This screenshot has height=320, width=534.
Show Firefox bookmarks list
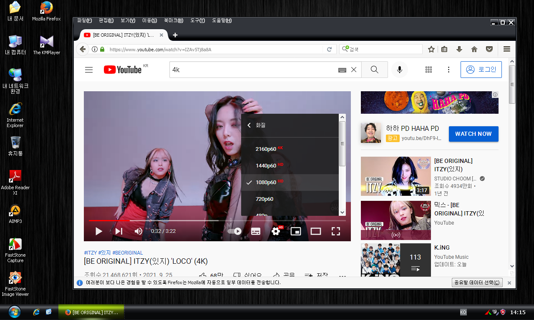point(444,49)
